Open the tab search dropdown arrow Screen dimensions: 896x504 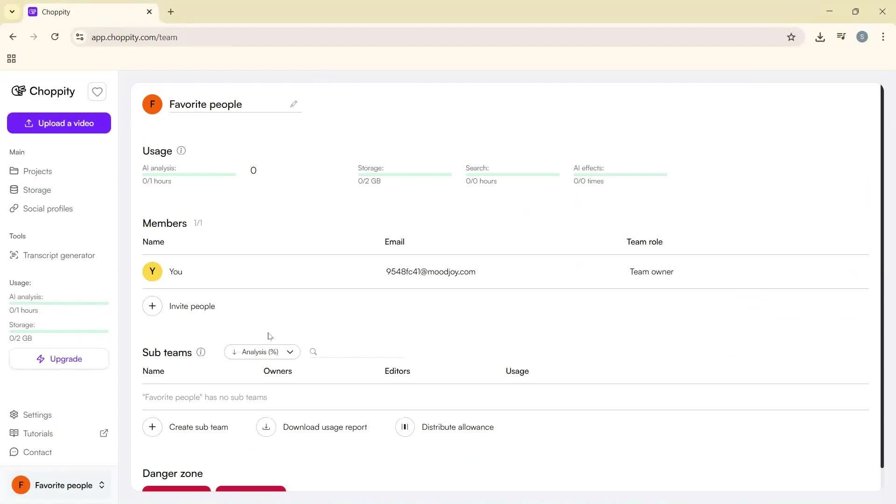click(12, 12)
